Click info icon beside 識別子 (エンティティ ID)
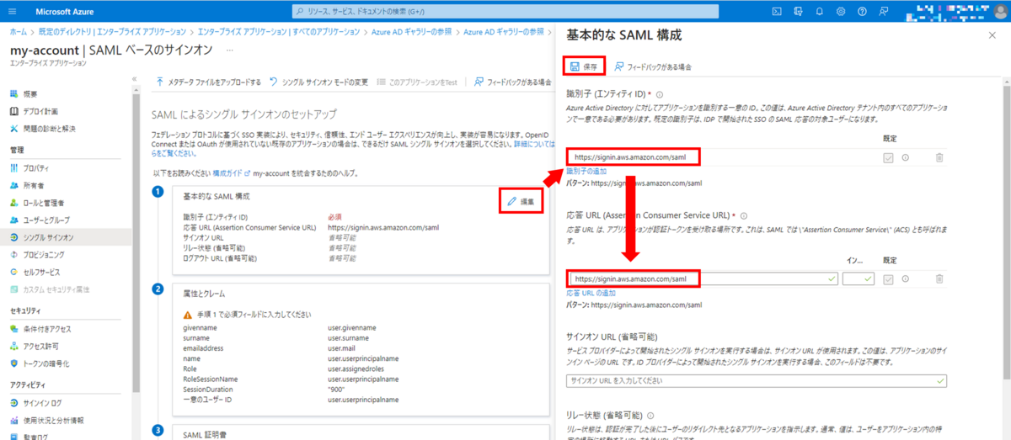 [660, 95]
